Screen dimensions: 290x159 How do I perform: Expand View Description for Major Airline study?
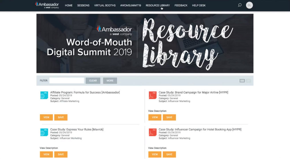tap(157, 111)
